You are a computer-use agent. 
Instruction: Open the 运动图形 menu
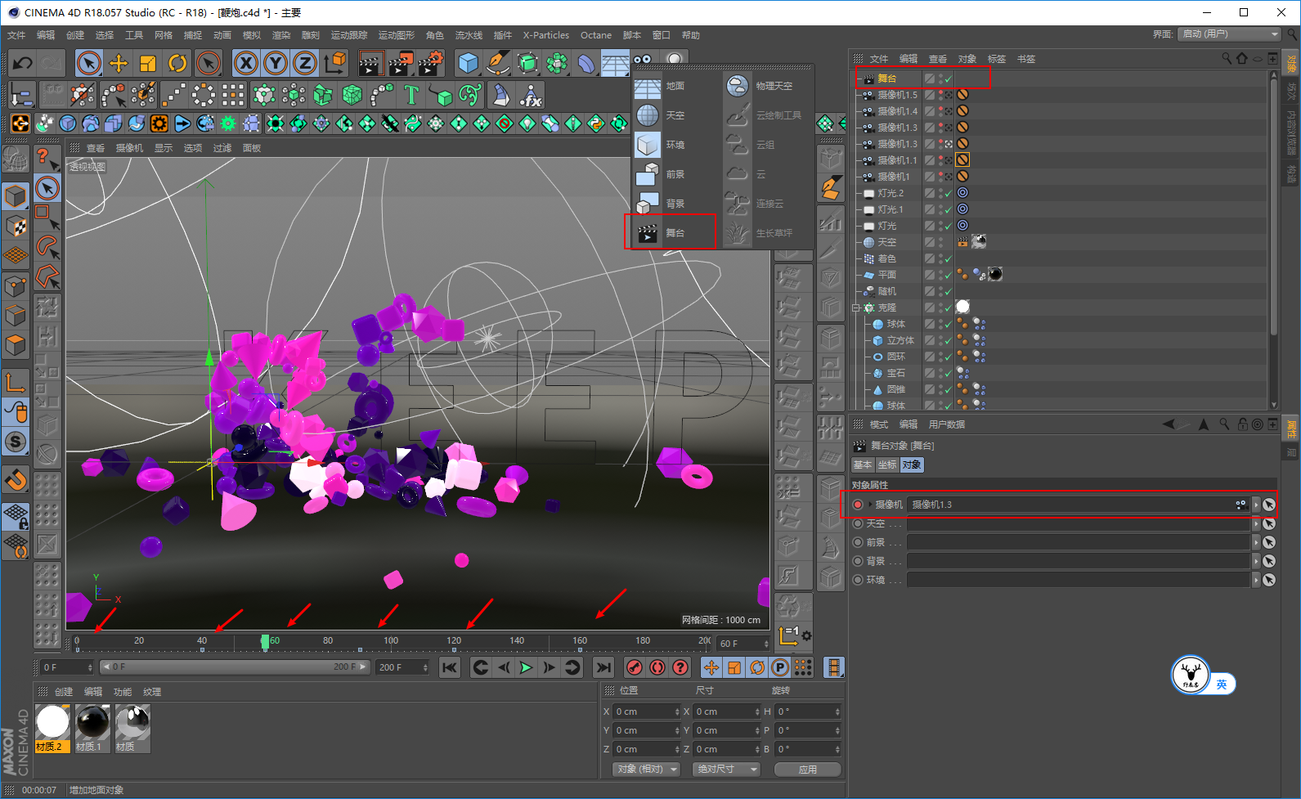pyautogui.click(x=396, y=35)
